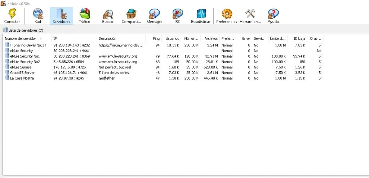Sort by the Límite d... column header

click(x=278, y=39)
